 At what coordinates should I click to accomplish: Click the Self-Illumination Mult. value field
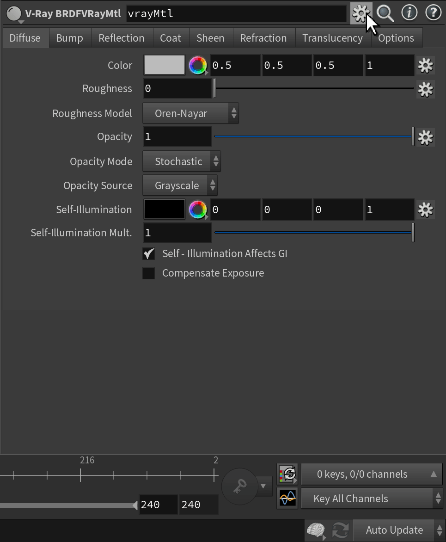click(177, 233)
